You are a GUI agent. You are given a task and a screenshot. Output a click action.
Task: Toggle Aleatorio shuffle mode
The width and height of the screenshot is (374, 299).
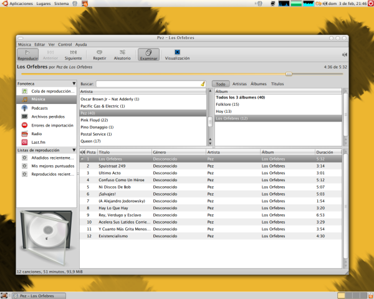[x=122, y=54]
